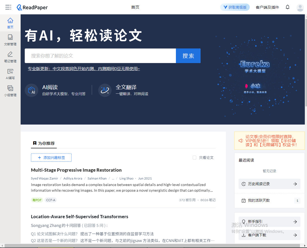This screenshot has width=307, height=248.
Task: Open 笔记管理 in the sidebar
Action: click(10, 57)
